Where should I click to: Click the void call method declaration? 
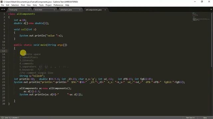(25, 29)
